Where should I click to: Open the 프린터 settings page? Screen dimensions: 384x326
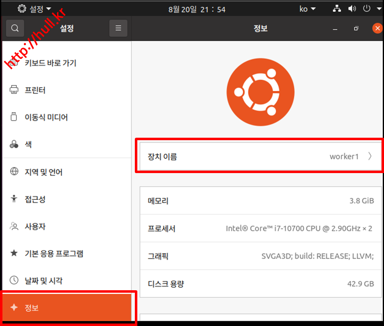tap(67, 90)
